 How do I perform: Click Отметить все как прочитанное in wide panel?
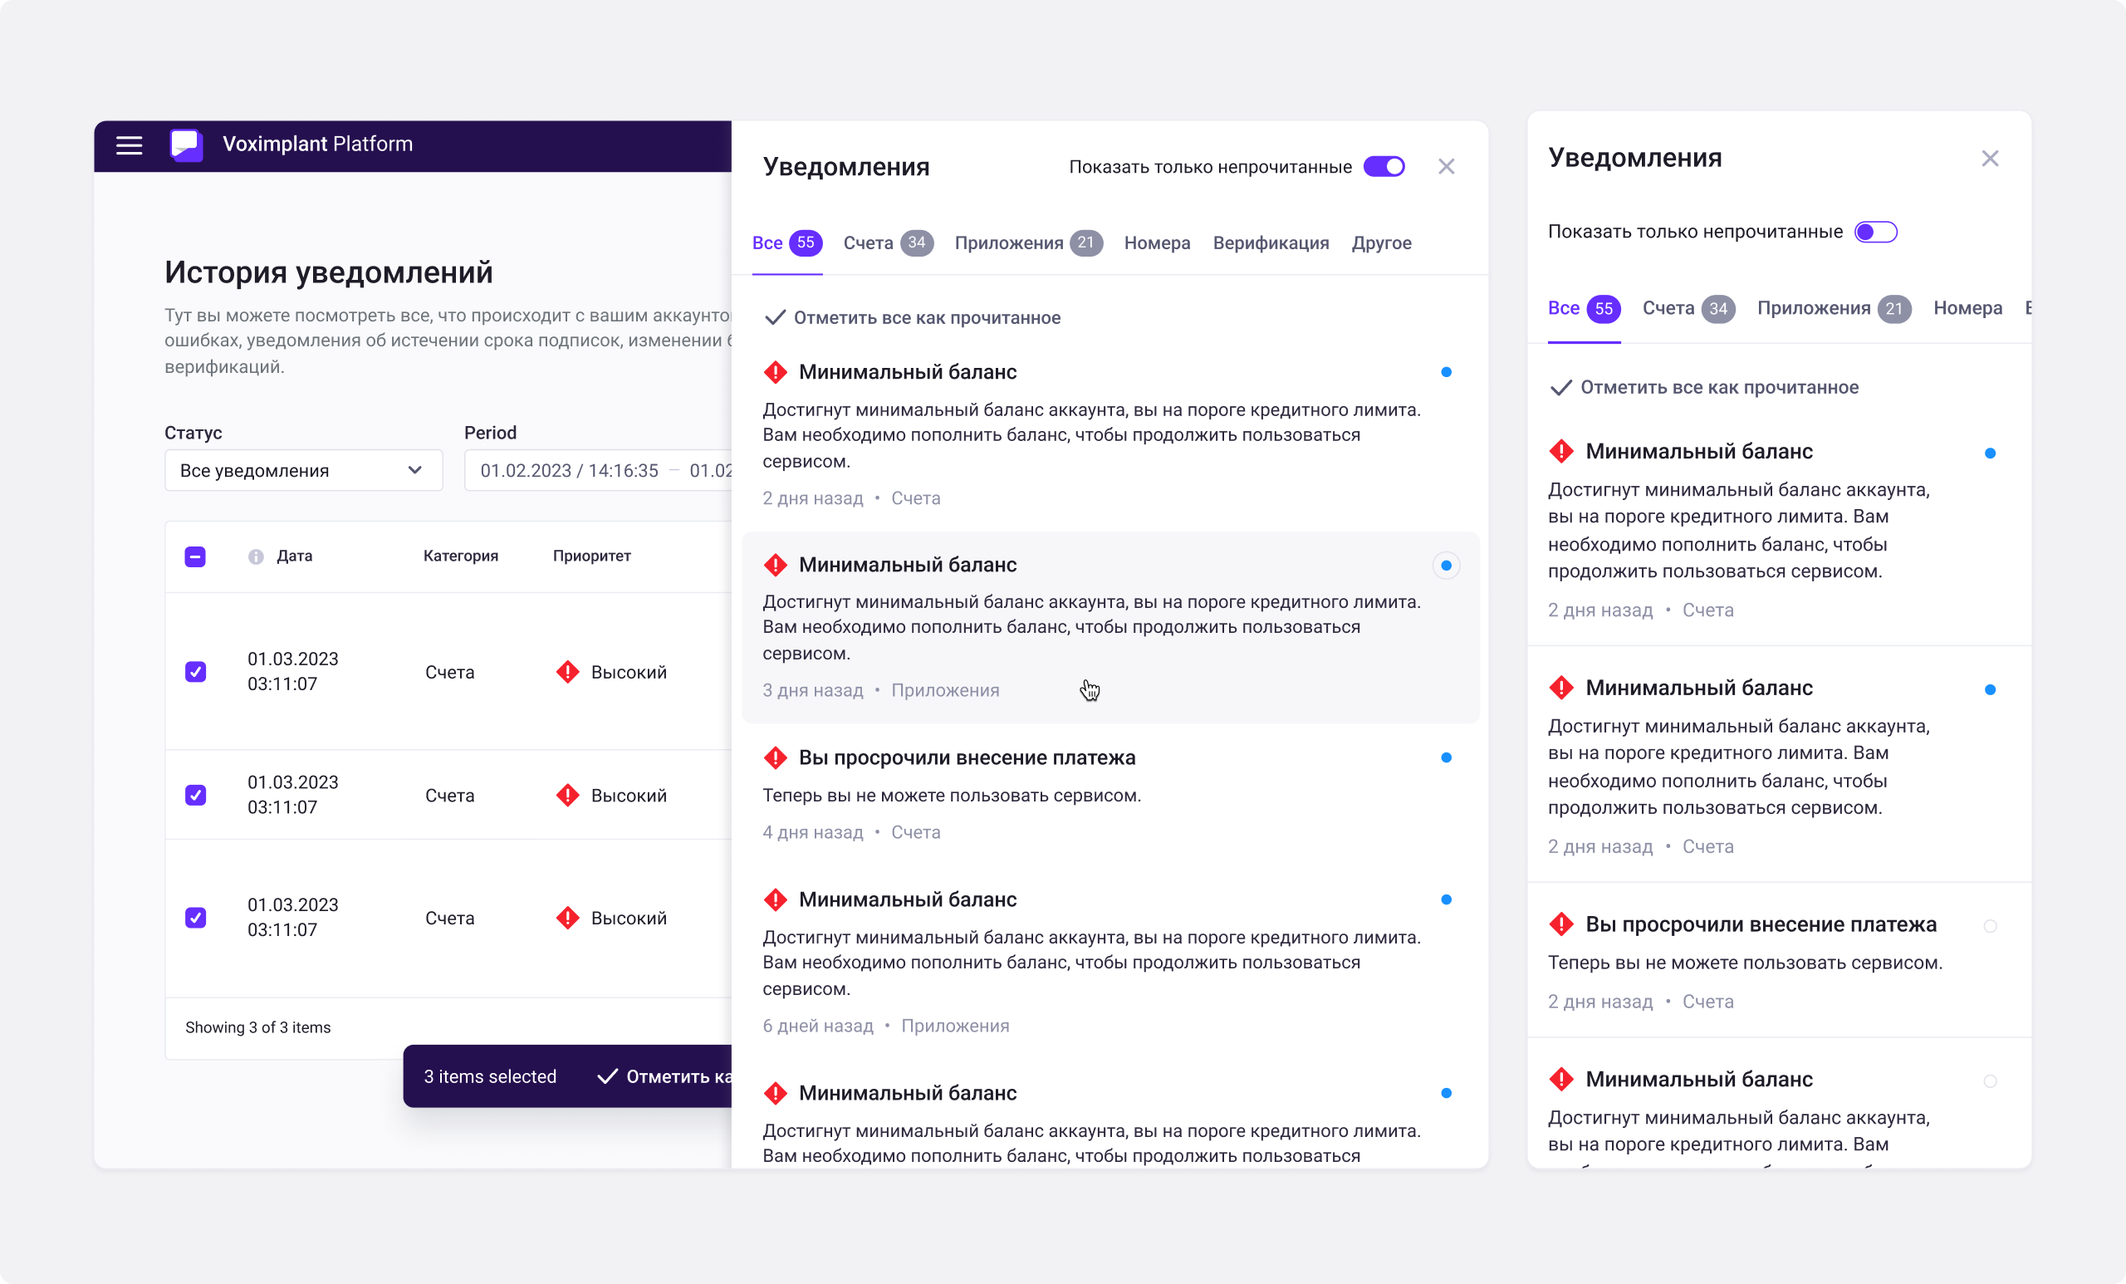[x=913, y=318]
